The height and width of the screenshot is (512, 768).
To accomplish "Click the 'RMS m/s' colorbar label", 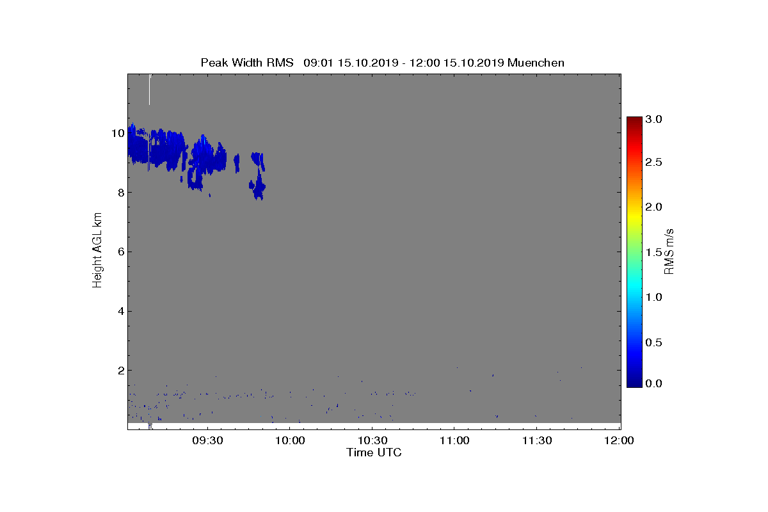I will [669, 251].
